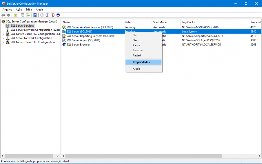Click the NT AUTHORITY\LOCALSERVICE cell
The image size is (262, 164).
tap(201, 44)
